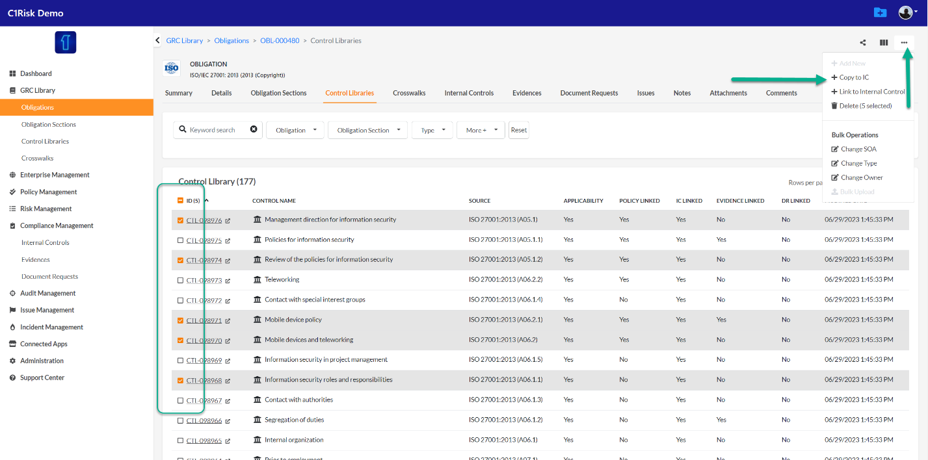Open the Obligation filter dropdown
The height and width of the screenshot is (460, 928).
295,130
